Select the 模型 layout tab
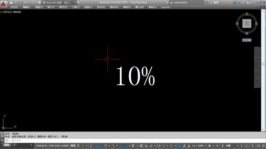This screenshot has height=149, width=266. coord(7,145)
